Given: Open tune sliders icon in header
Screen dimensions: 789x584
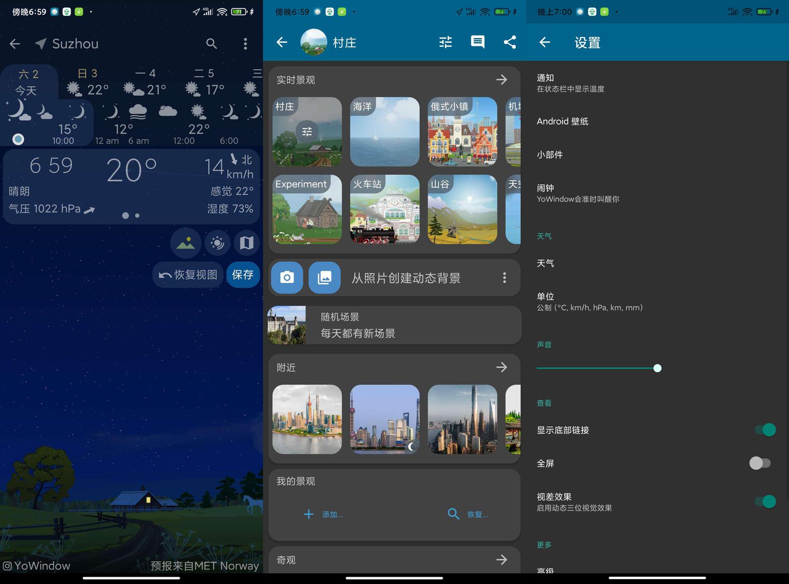Looking at the screenshot, I should [x=446, y=42].
